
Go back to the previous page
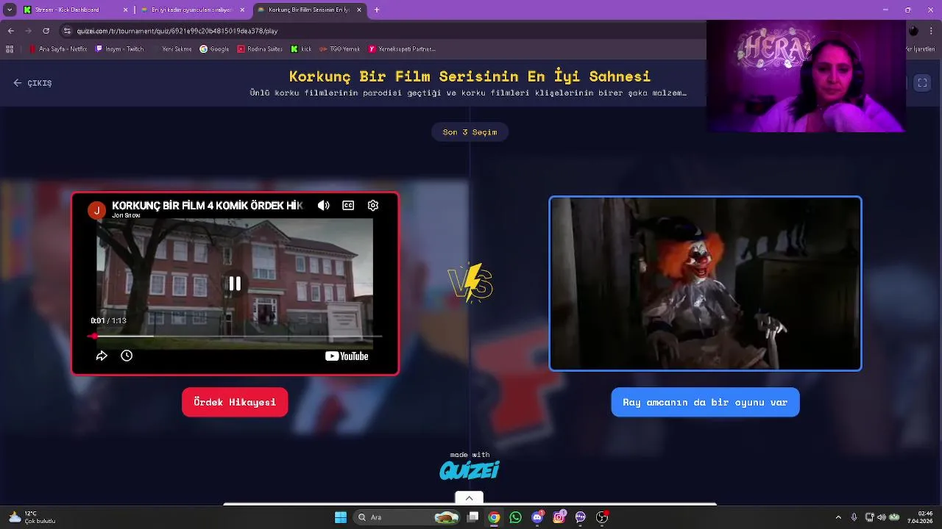point(10,31)
